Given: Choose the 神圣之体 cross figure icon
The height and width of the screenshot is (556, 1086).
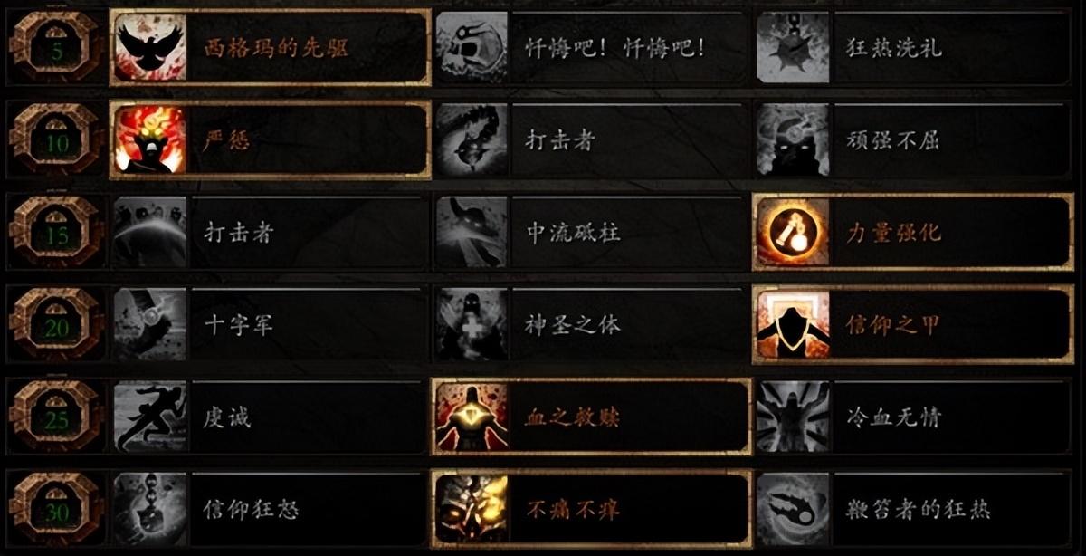Looking at the screenshot, I should coord(472,325).
